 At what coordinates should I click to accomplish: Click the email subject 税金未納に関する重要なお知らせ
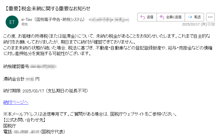pyautogui.click(x=56, y=9)
